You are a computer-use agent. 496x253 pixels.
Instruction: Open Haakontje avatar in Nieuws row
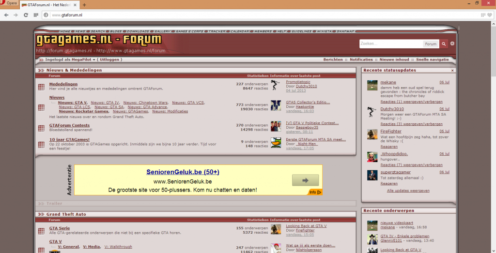[276, 105]
